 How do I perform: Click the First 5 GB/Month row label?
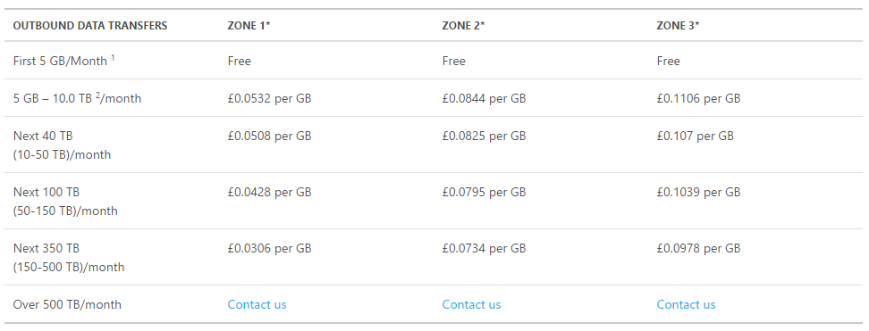click(63, 61)
